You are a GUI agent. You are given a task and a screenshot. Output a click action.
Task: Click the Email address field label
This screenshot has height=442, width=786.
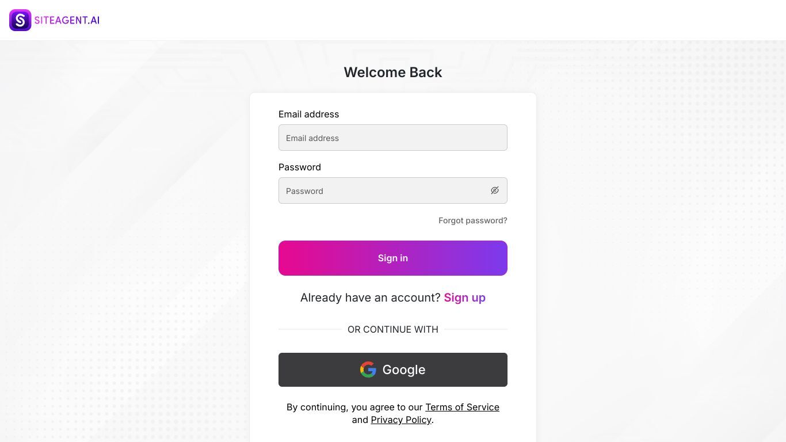point(309,114)
